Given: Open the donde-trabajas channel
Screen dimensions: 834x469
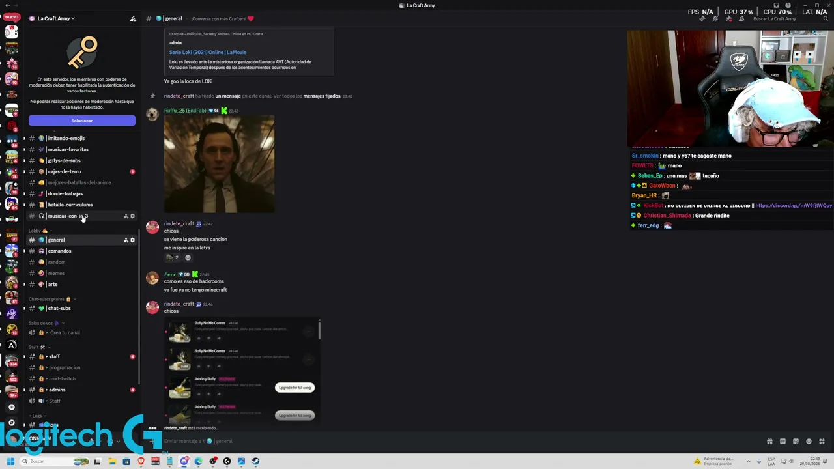Looking at the screenshot, I should click(x=81, y=194).
